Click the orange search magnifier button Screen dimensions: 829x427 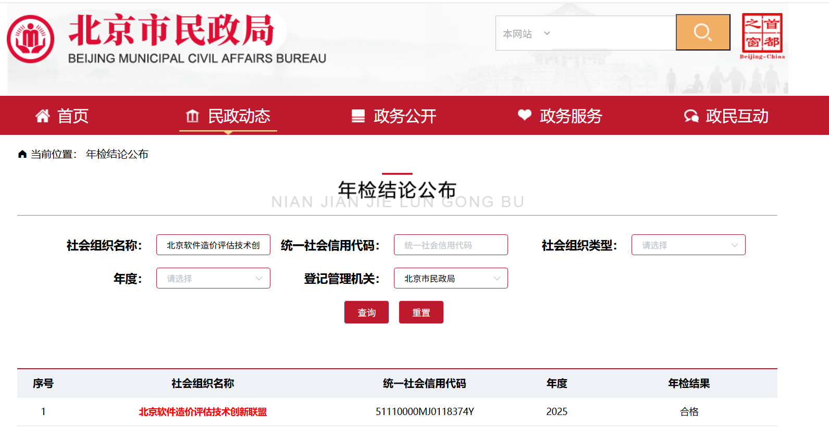(703, 32)
